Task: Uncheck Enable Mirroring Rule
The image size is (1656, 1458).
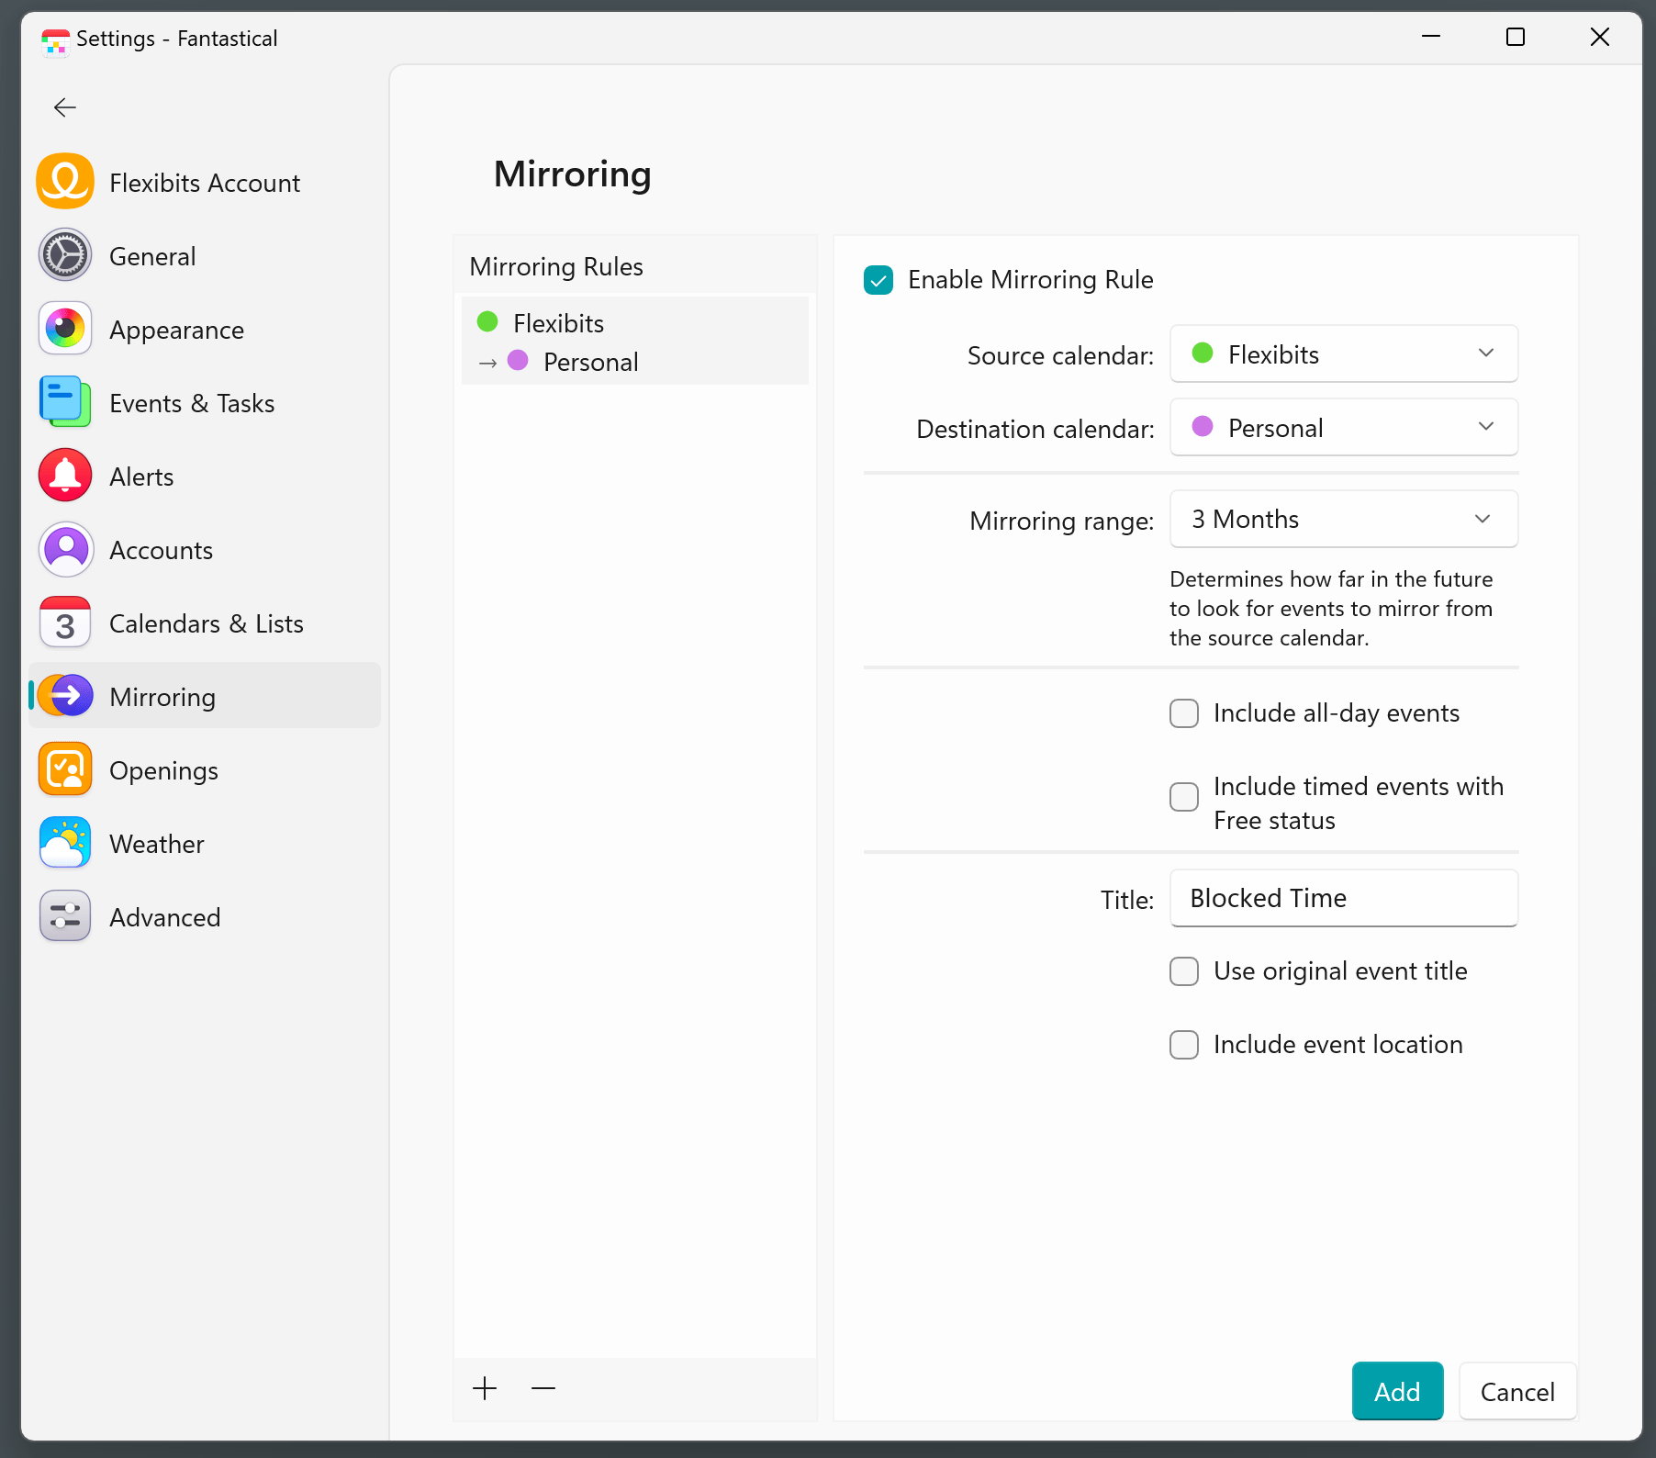Action: (878, 280)
